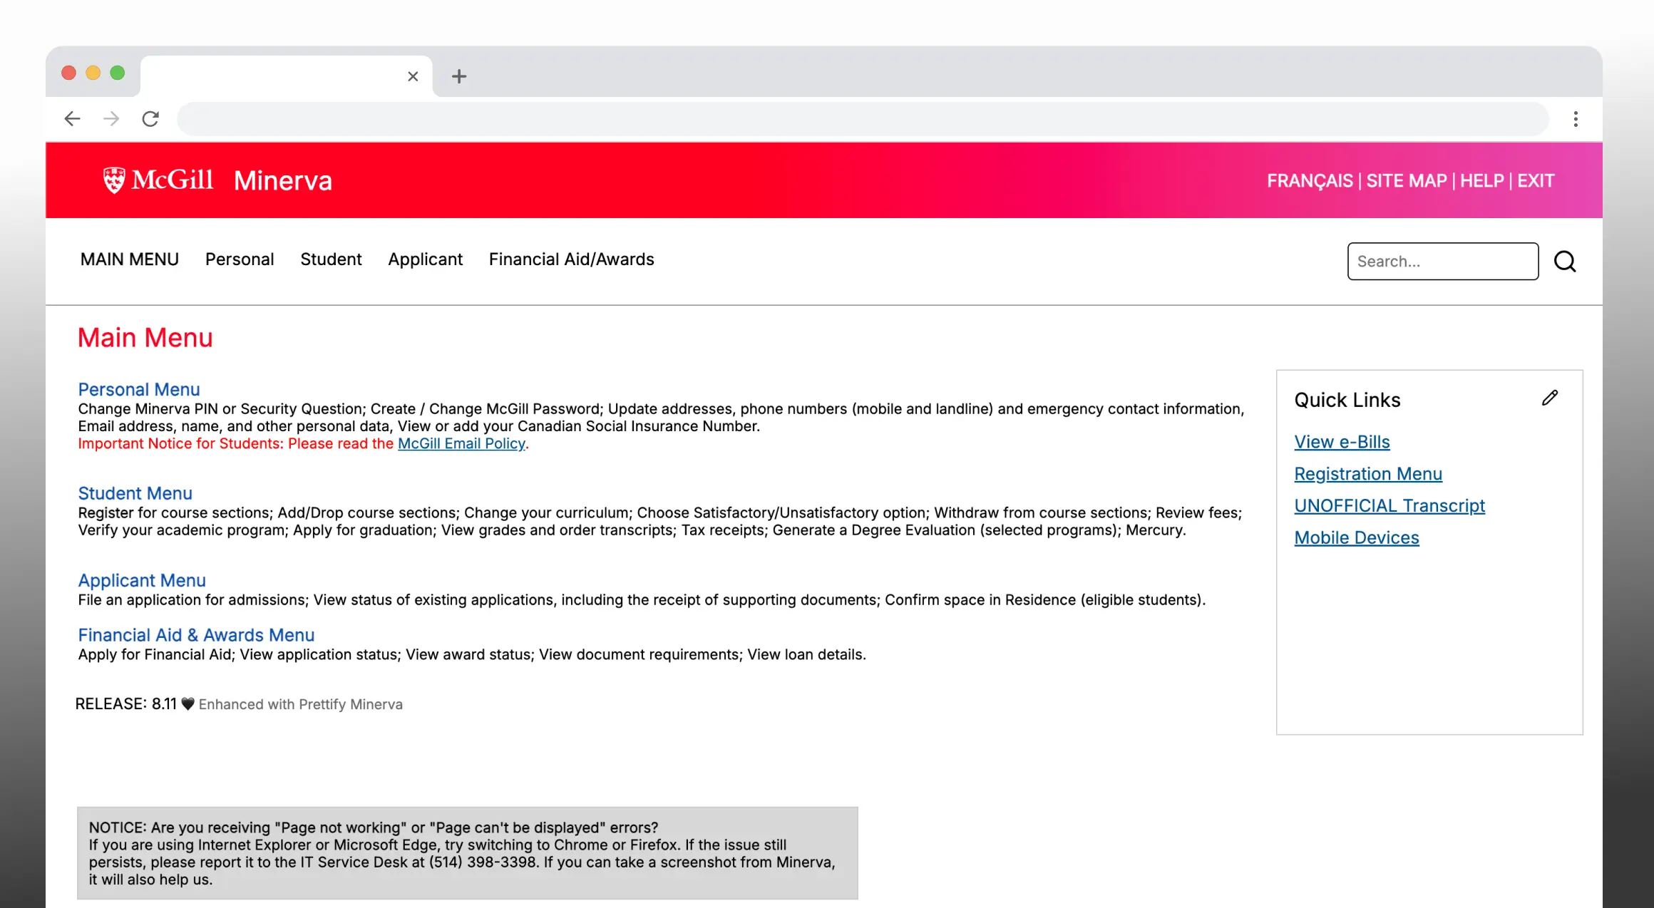Click into the Search text field
The image size is (1654, 908).
click(x=1442, y=262)
